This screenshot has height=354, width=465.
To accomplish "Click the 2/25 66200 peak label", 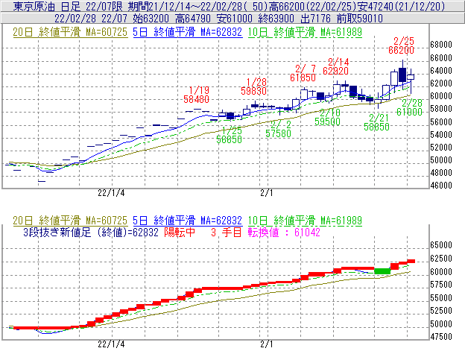I will (x=402, y=45).
